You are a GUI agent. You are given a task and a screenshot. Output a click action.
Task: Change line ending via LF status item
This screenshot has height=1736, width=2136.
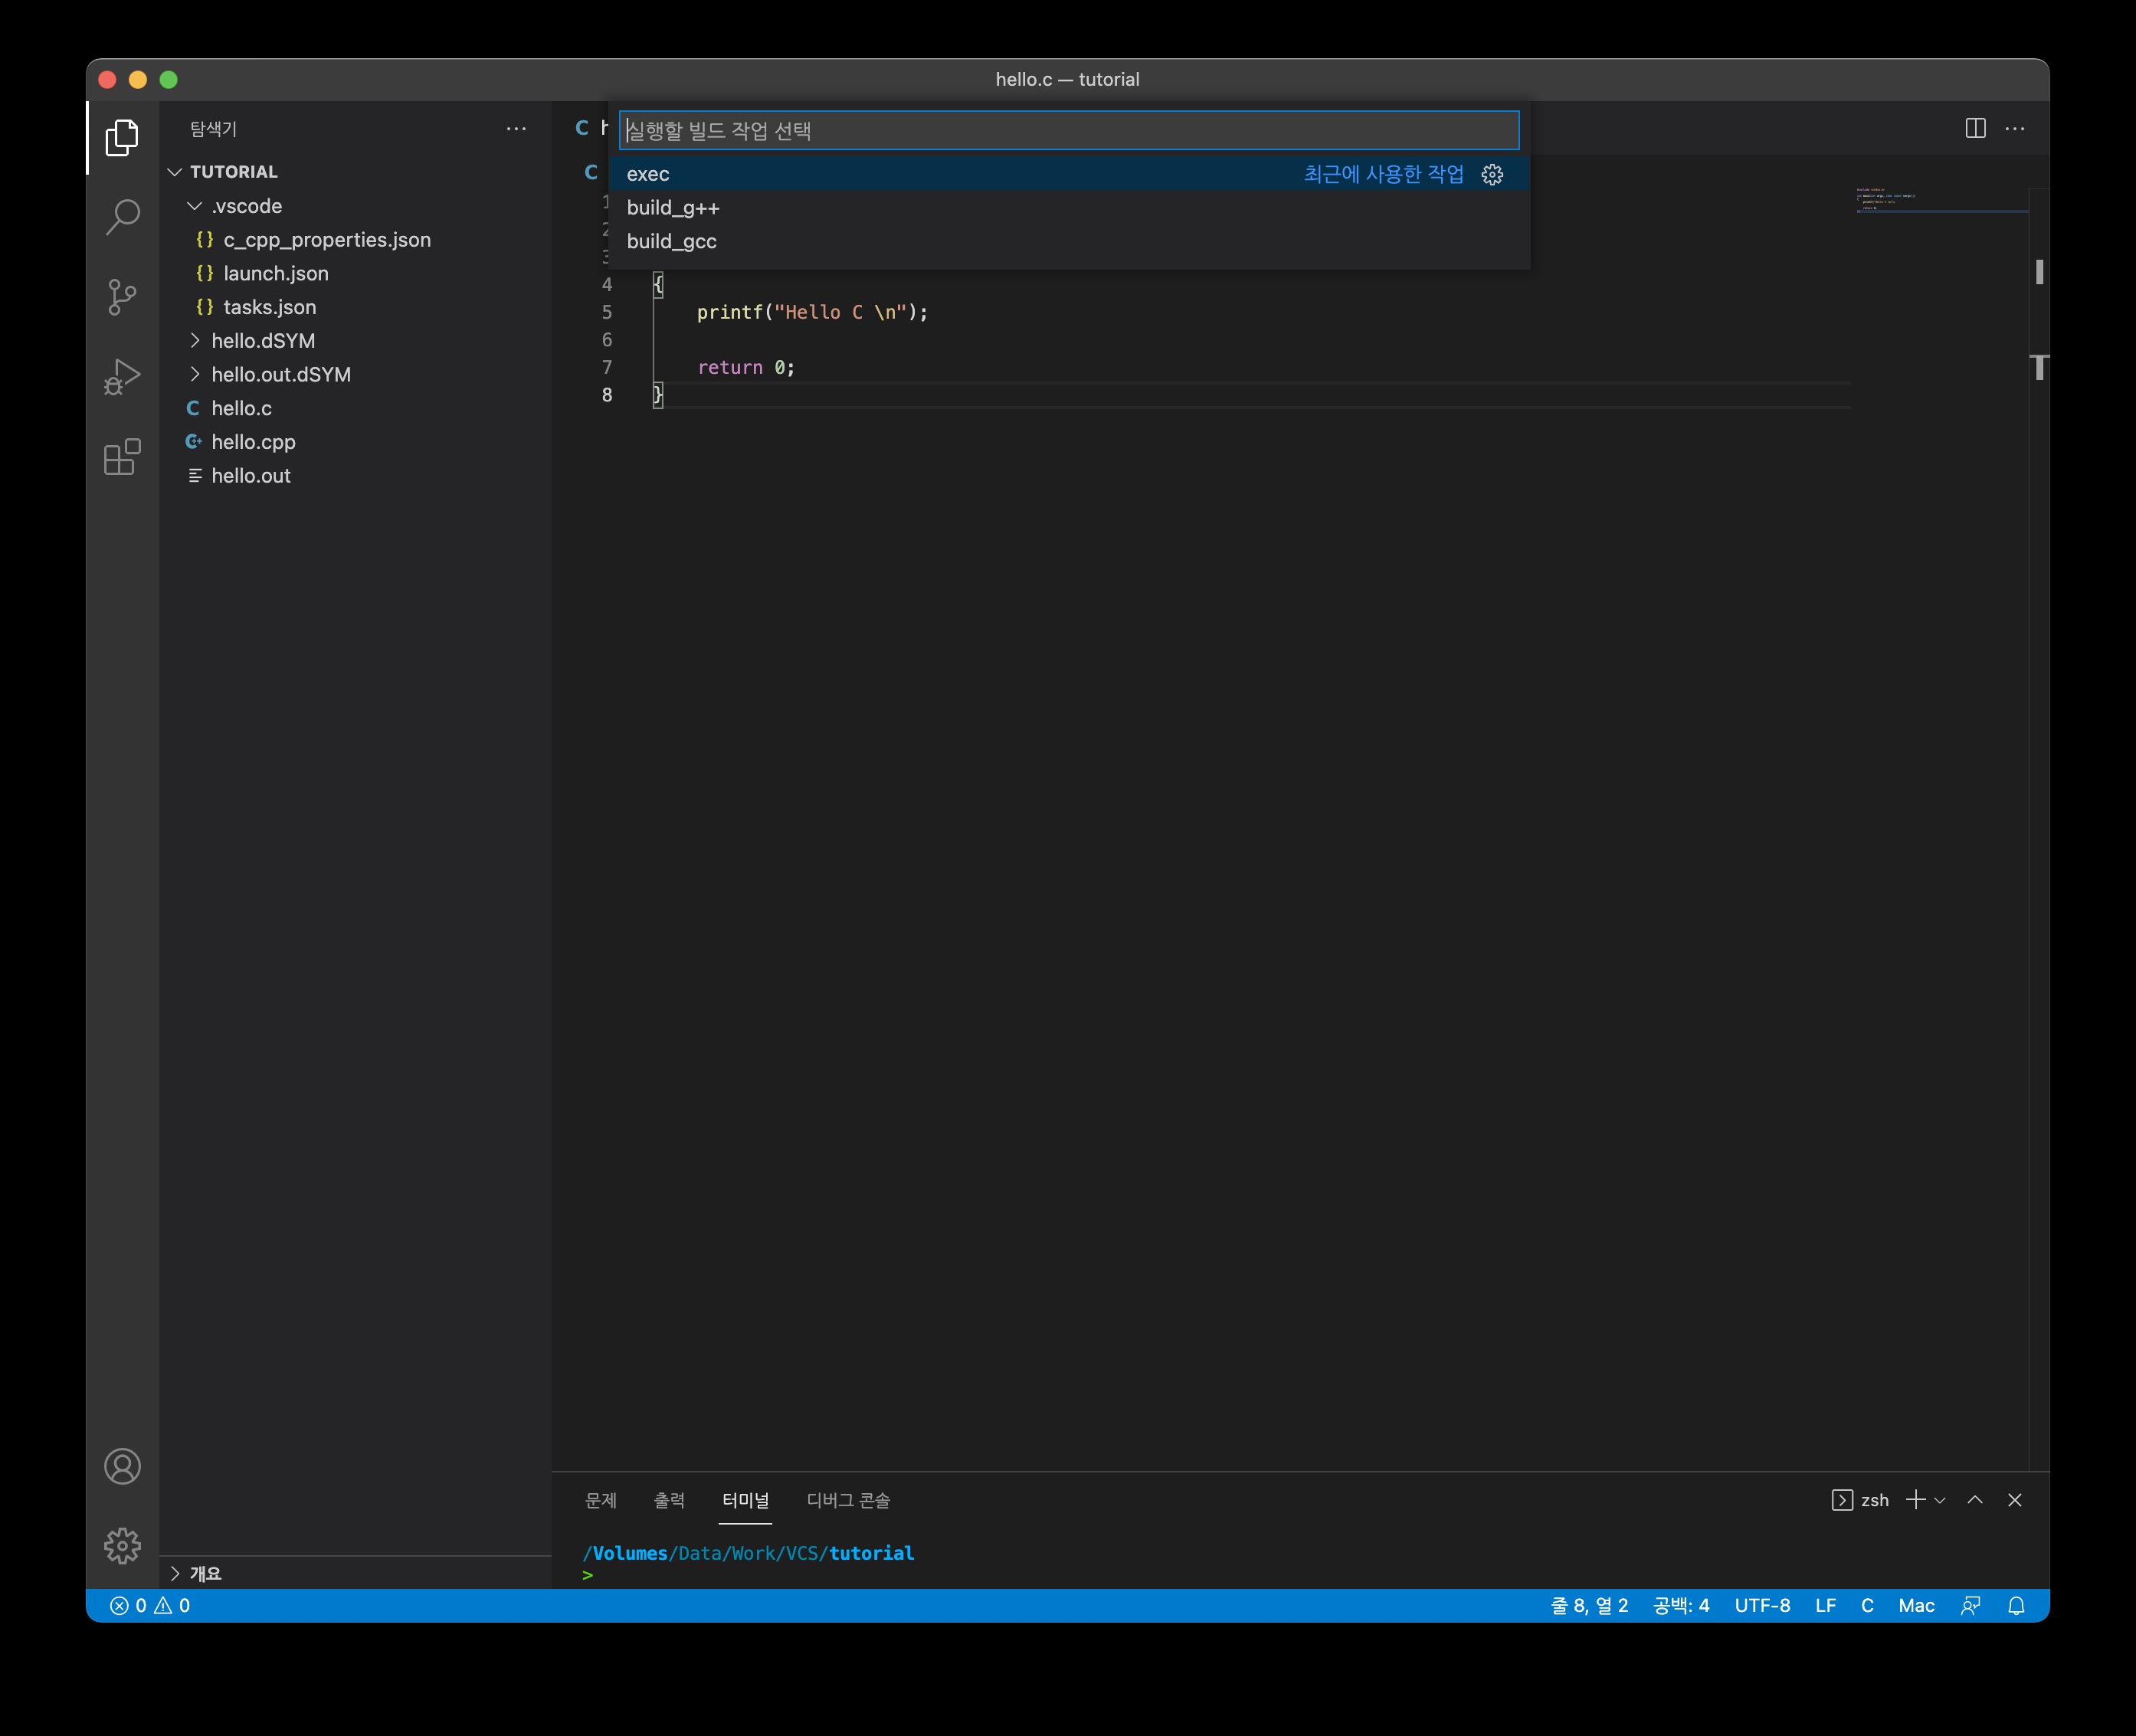pyautogui.click(x=1825, y=1605)
